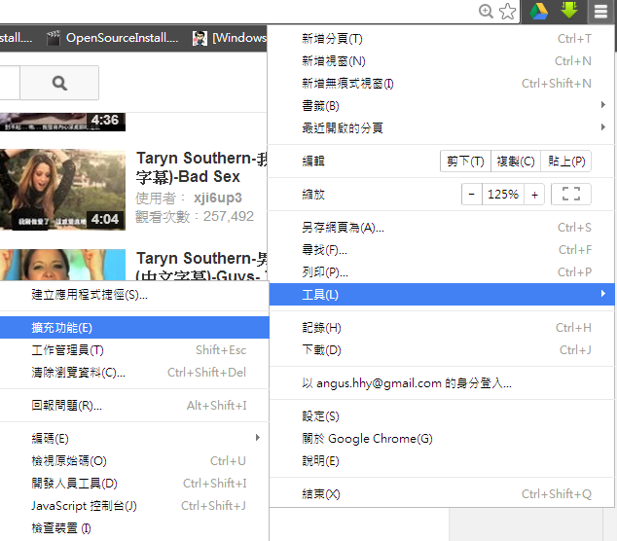
Task: Choose 結束(X) exit menu item
Action: tap(442, 494)
